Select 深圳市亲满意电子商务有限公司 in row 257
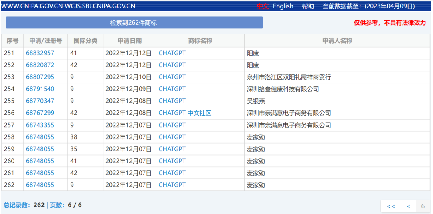 [289, 125]
